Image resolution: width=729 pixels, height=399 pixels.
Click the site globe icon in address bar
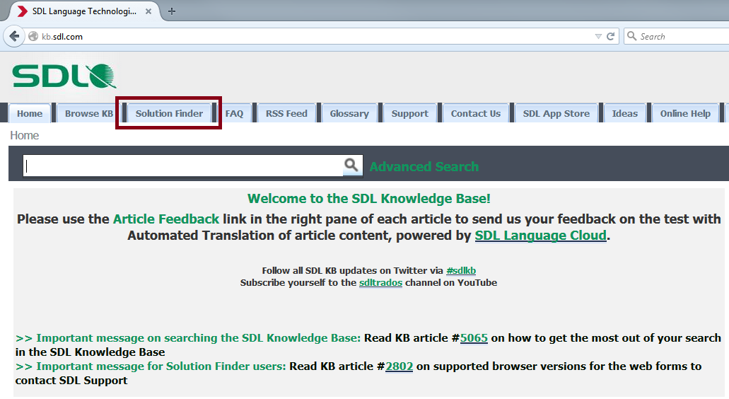click(x=33, y=36)
